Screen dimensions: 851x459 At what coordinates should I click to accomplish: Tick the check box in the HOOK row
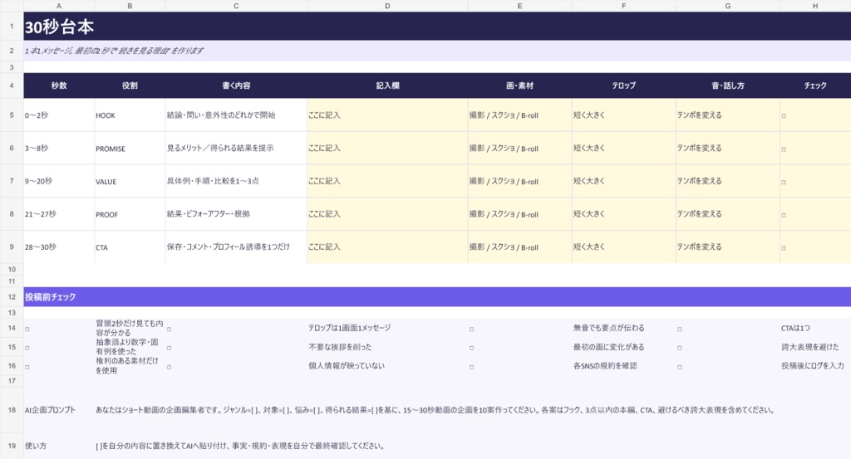click(x=783, y=116)
